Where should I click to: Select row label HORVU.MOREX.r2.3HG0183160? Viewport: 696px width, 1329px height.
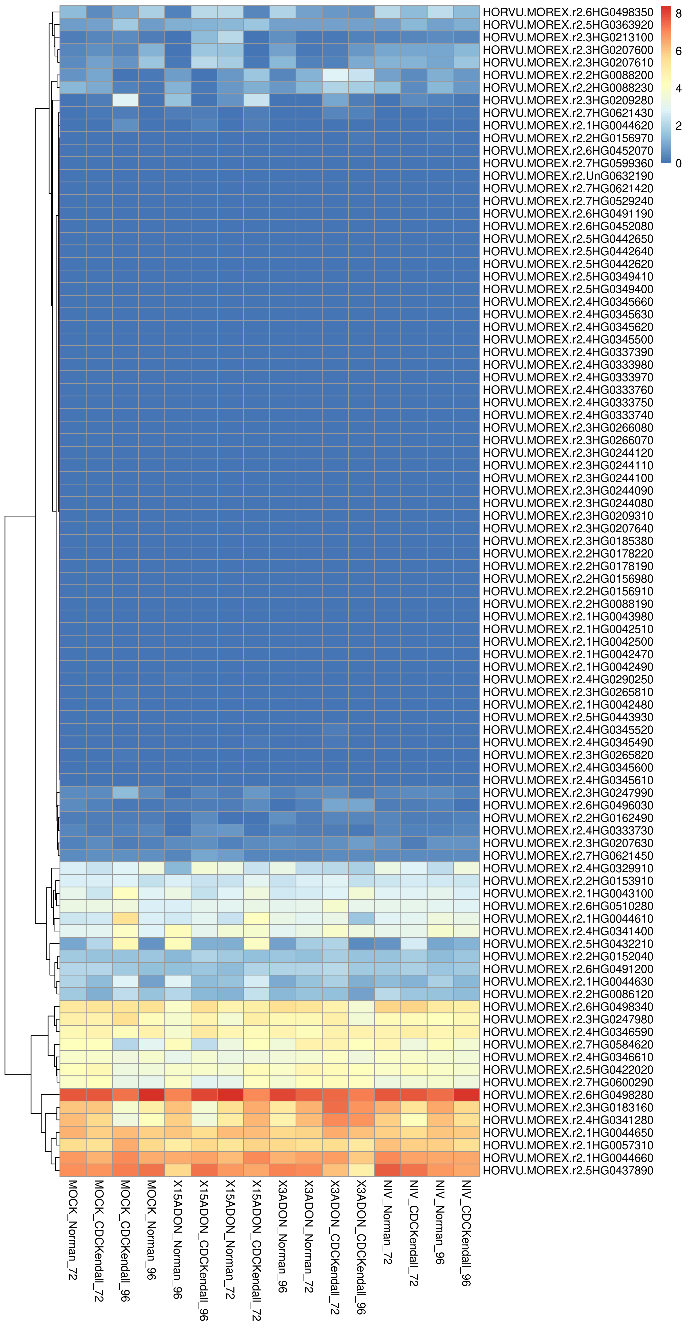pyautogui.click(x=568, y=1107)
